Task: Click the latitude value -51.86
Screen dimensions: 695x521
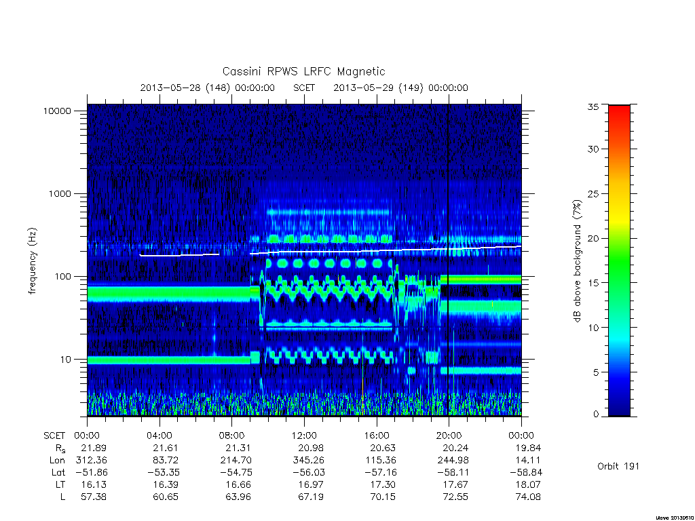Action: [91, 472]
